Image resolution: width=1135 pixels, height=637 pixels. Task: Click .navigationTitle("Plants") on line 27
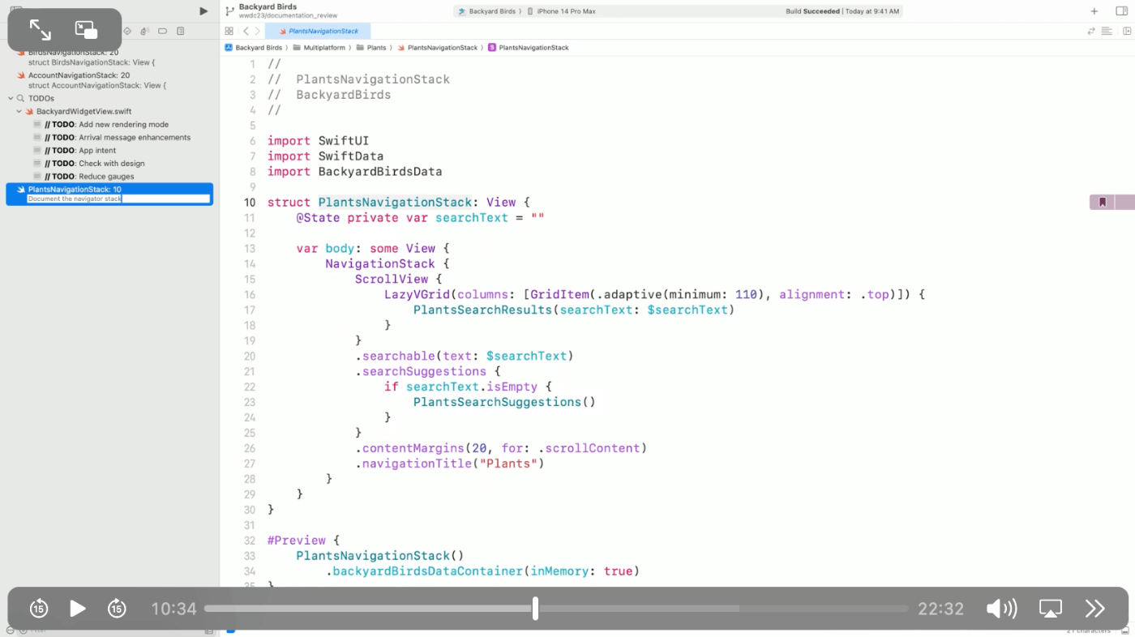449,464
